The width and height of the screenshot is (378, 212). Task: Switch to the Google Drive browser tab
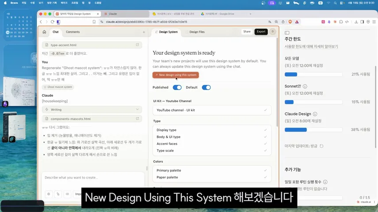point(220,14)
